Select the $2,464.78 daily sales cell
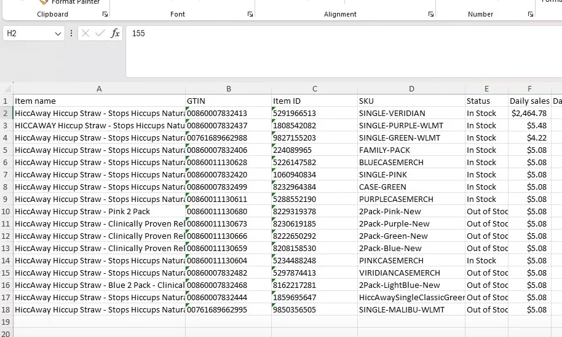This screenshot has width=562, height=337. (529, 114)
